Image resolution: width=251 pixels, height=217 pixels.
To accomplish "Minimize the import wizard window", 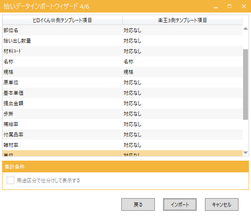I will tap(216, 7).
